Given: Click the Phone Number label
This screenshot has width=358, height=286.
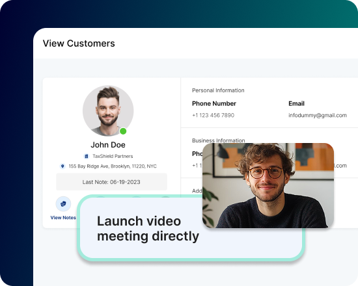Looking at the screenshot, I should pyautogui.click(x=214, y=103).
